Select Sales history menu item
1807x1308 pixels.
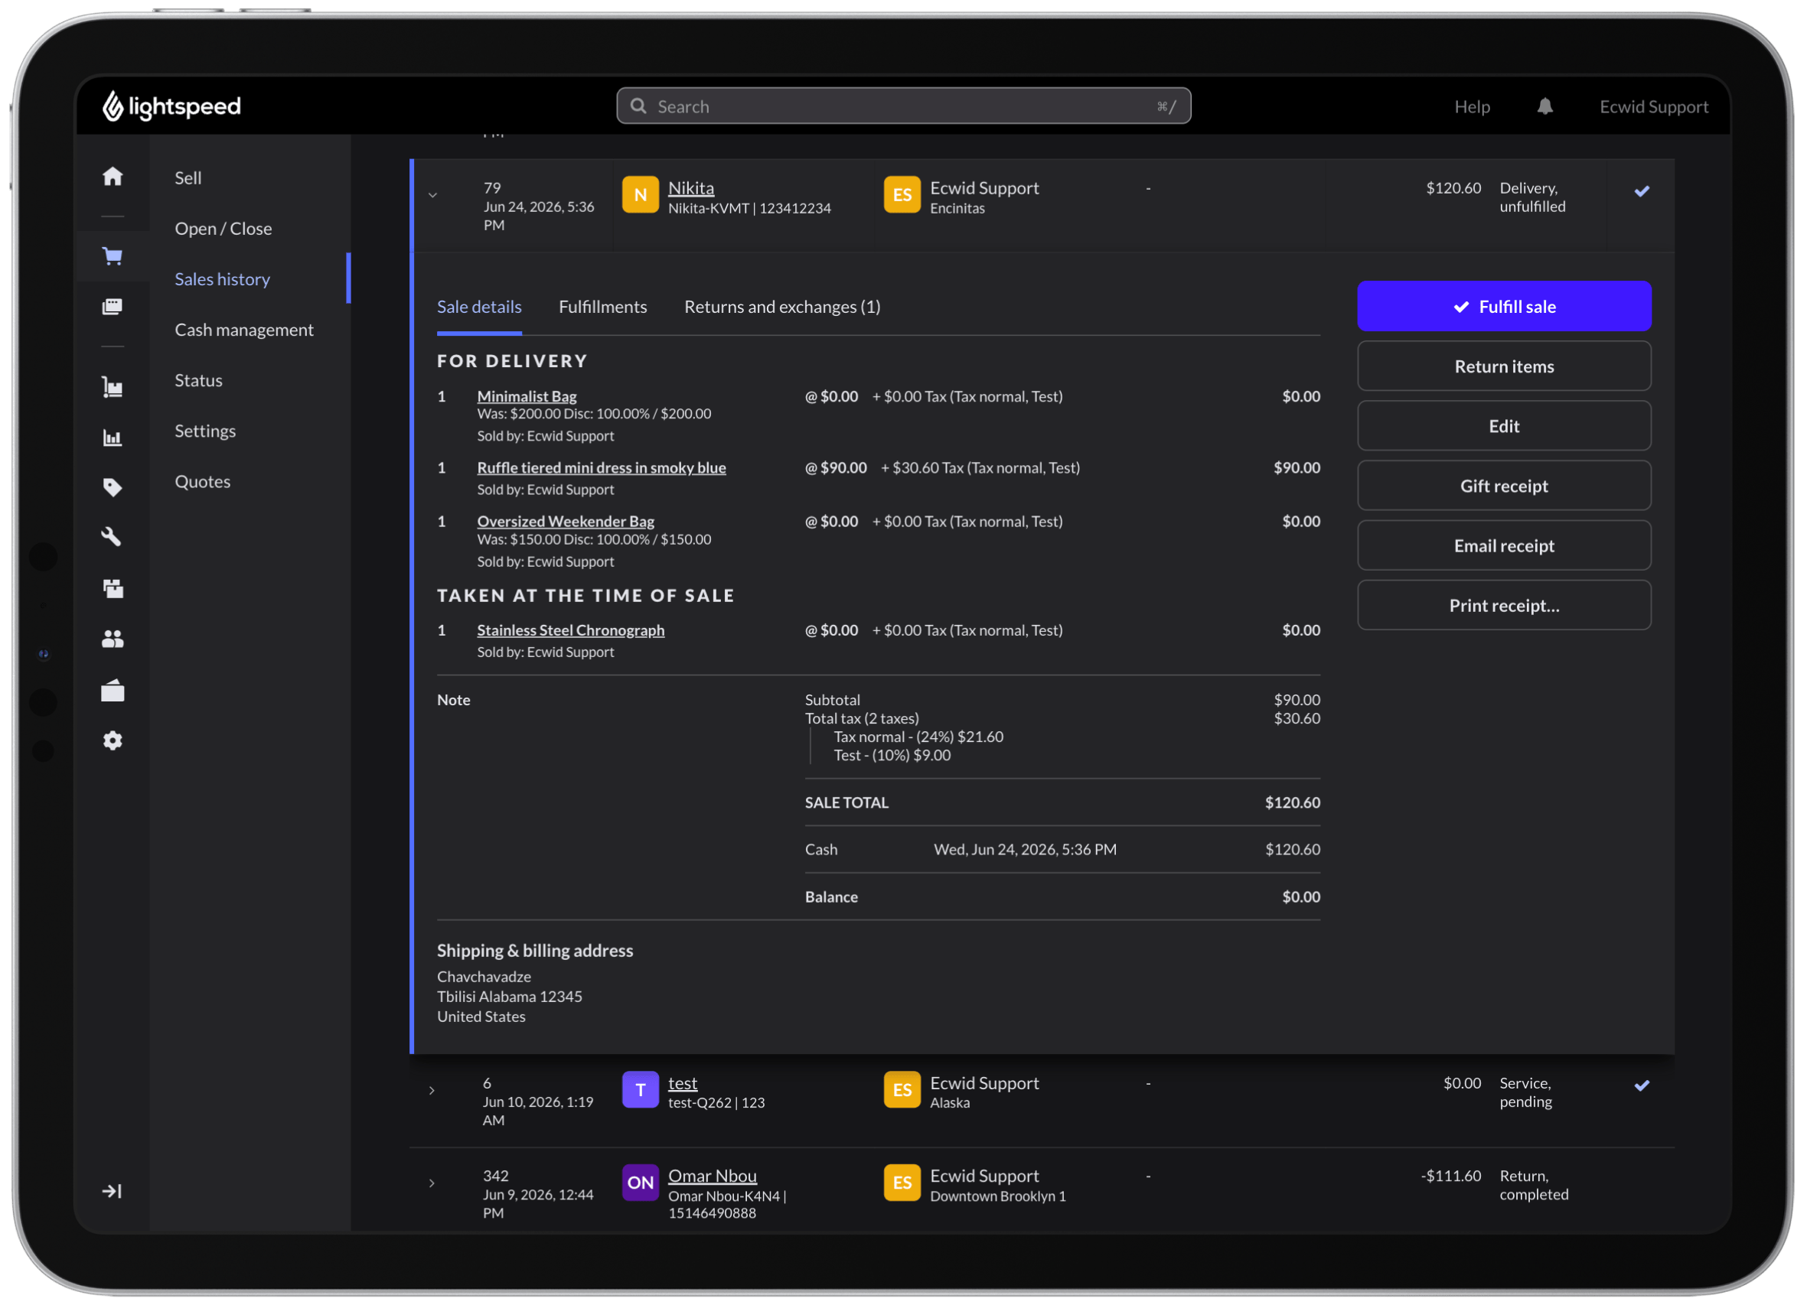223,279
